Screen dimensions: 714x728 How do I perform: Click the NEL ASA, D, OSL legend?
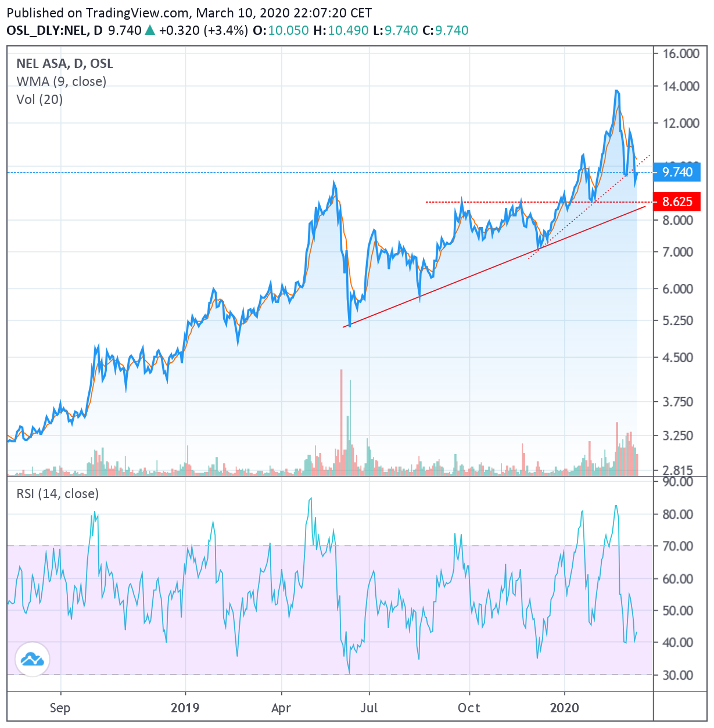pos(64,64)
